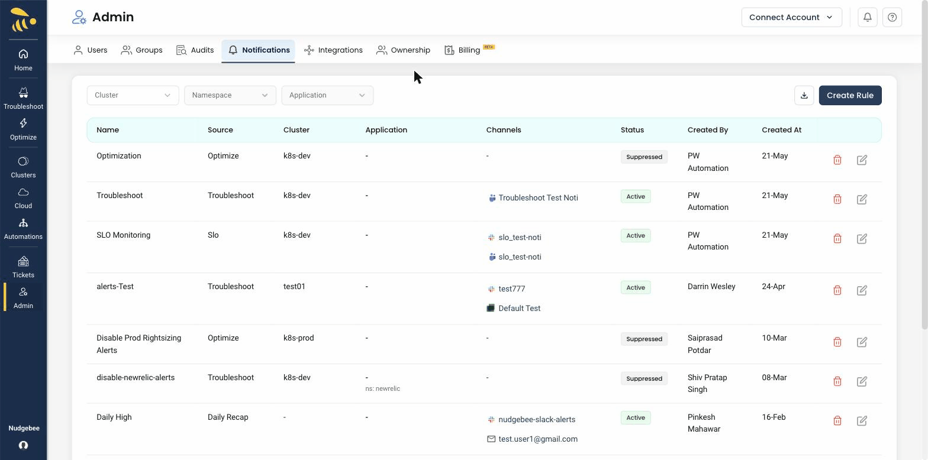Click the Created At column header
The image size is (928, 460).
[x=781, y=130]
